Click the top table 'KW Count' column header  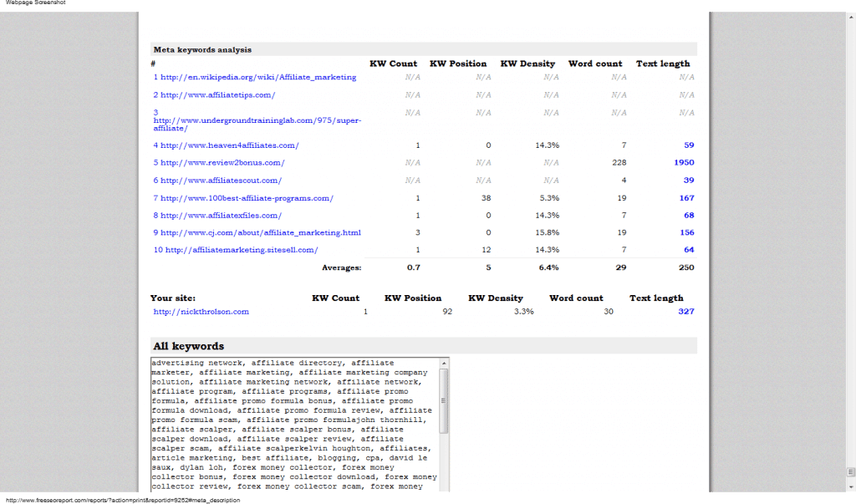pos(393,64)
